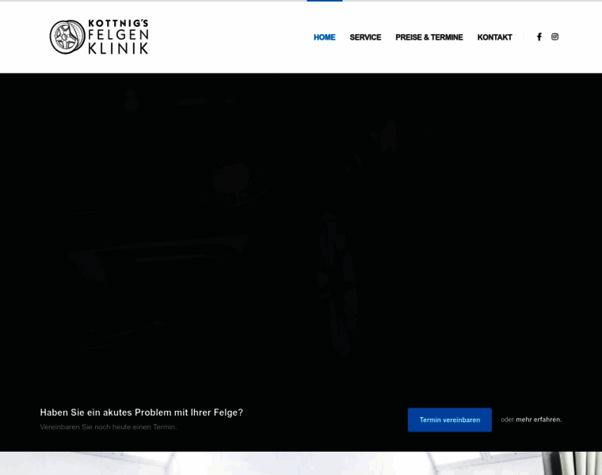Image resolution: width=602 pixels, height=475 pixels.
Task: Go to the HOME menu item
Action: tap(325, 37)
